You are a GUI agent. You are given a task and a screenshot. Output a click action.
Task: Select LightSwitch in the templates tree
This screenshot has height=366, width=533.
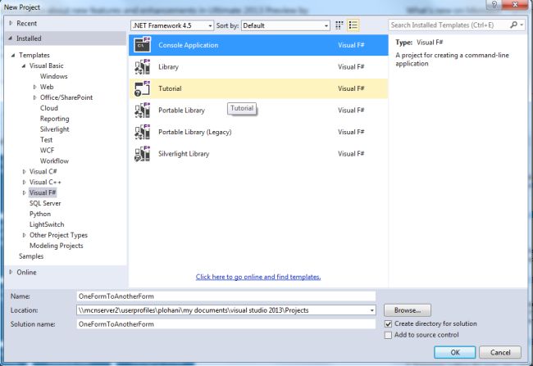click(47, 224)
